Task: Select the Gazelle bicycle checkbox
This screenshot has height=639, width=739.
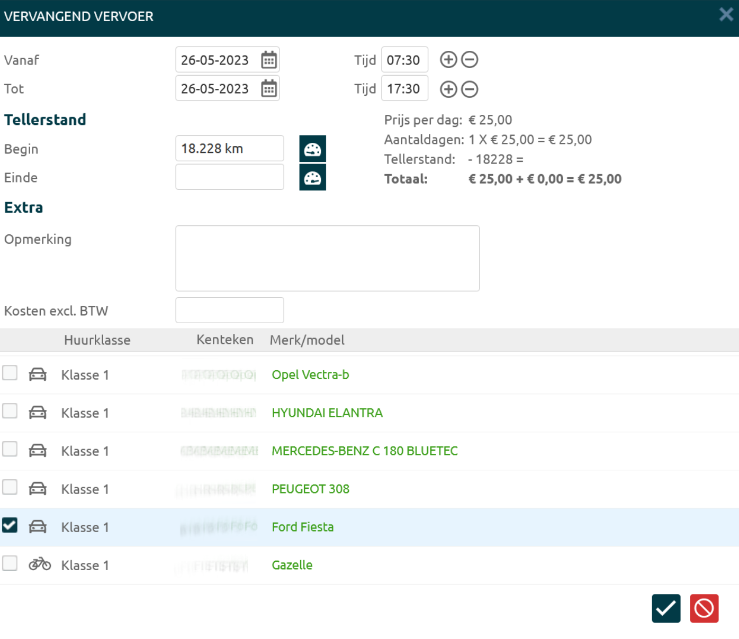Action: click(x=10, y=563)
